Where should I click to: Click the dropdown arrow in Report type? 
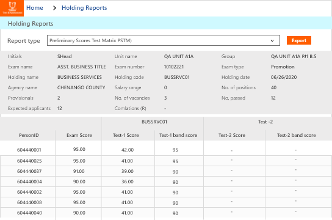point(272,41)
